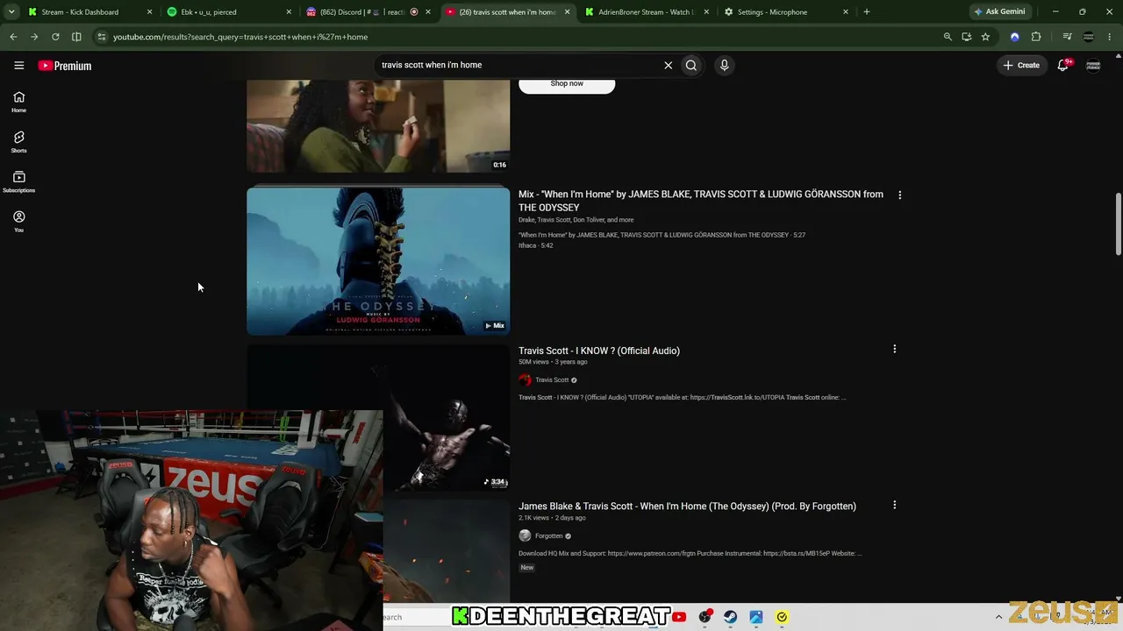Click the page vertical scrollbar thumb

(1118, 223)
